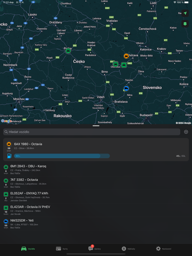Select the orange car marker near Ostrava
The height and width of the screenshot is (256, 192).
(126, 56)
